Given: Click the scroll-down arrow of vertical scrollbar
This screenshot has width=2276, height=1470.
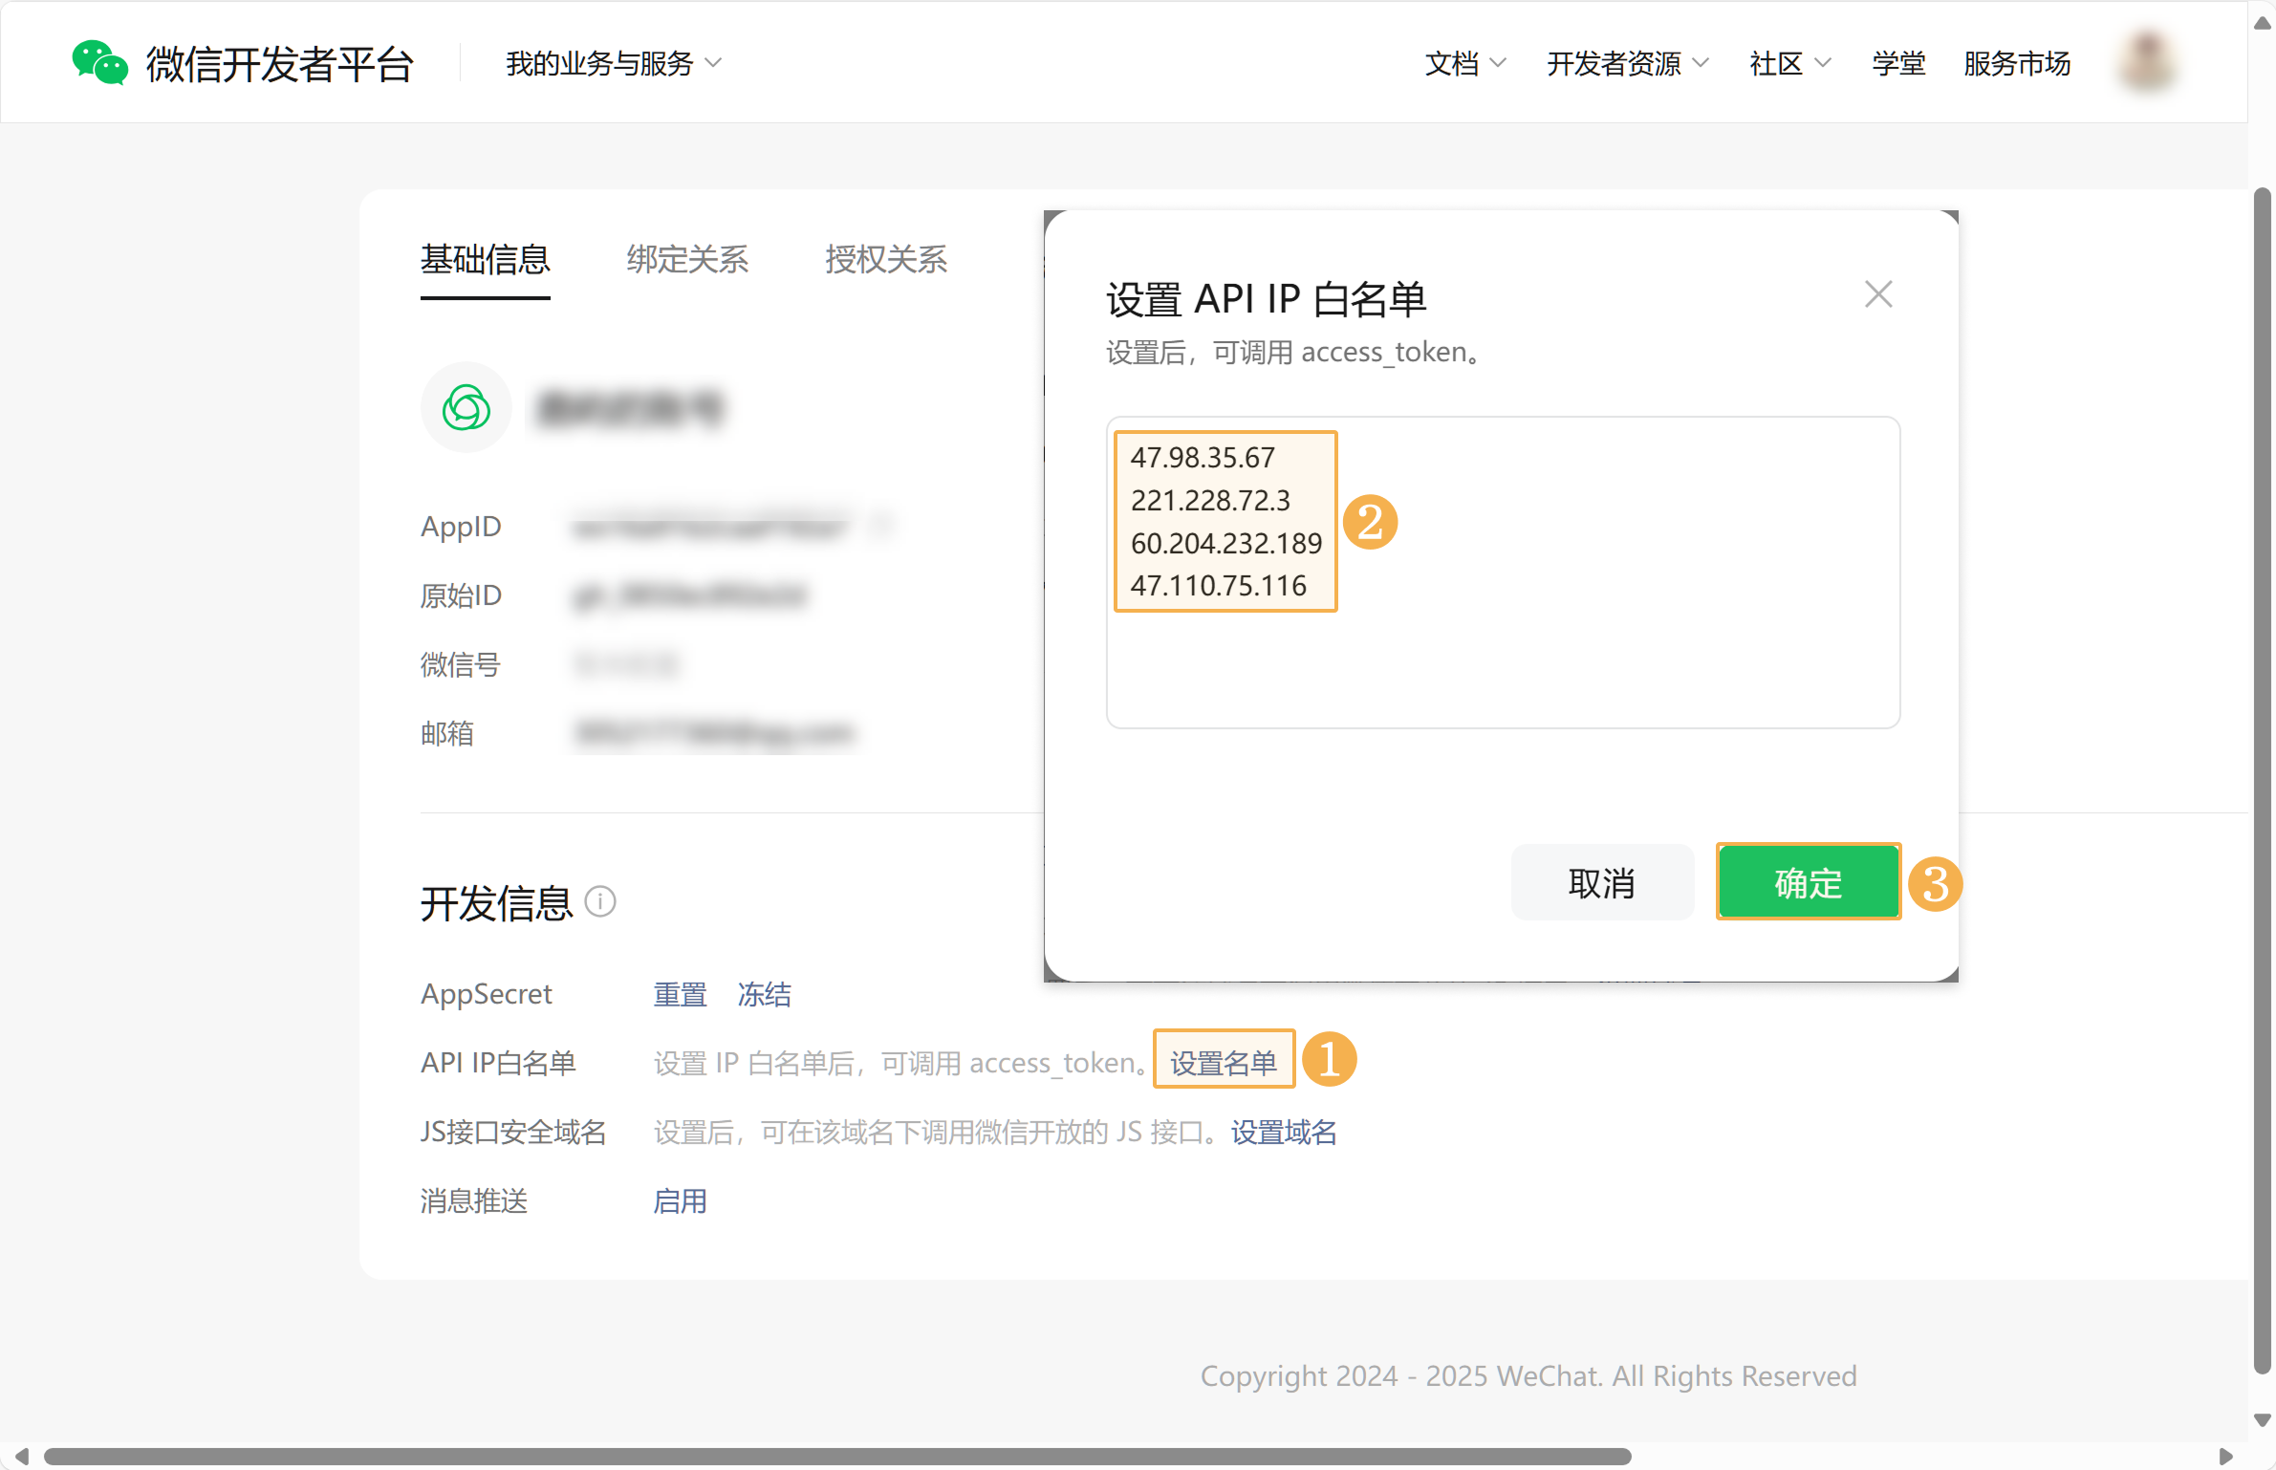Looking at the screenshot, I should point(2262,1419).
